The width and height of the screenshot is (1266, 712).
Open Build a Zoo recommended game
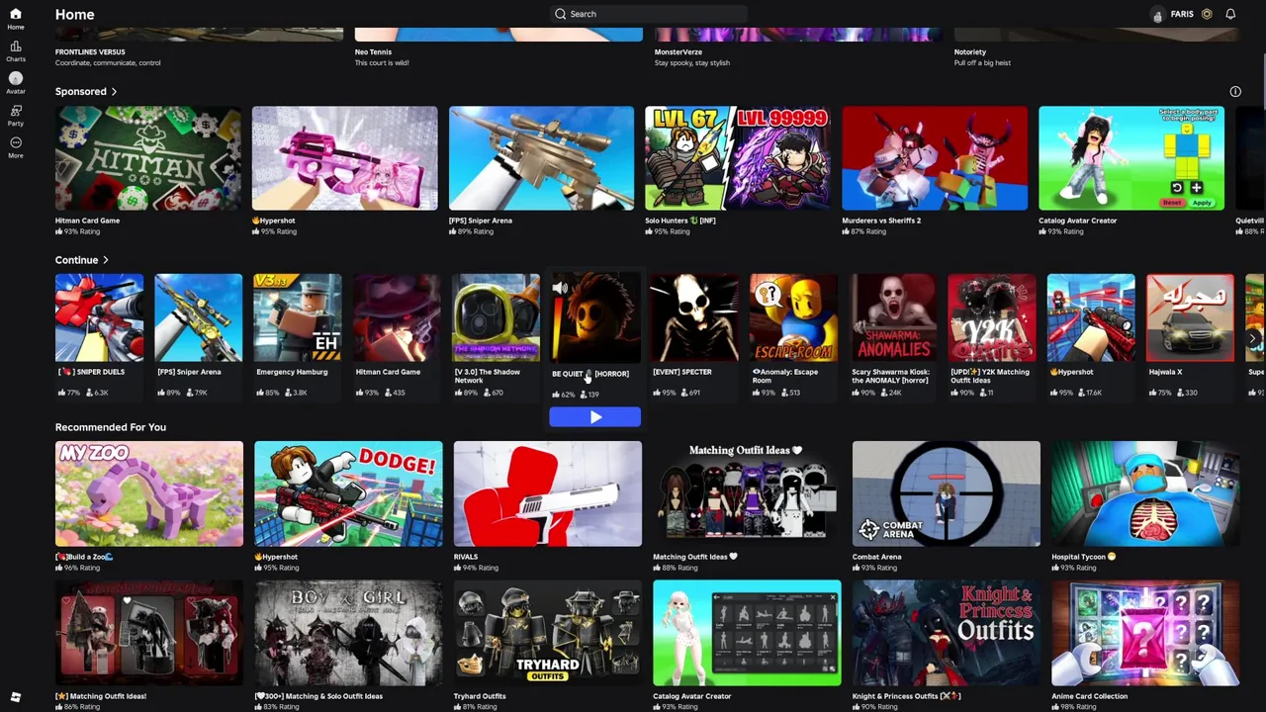click(148, 493)
